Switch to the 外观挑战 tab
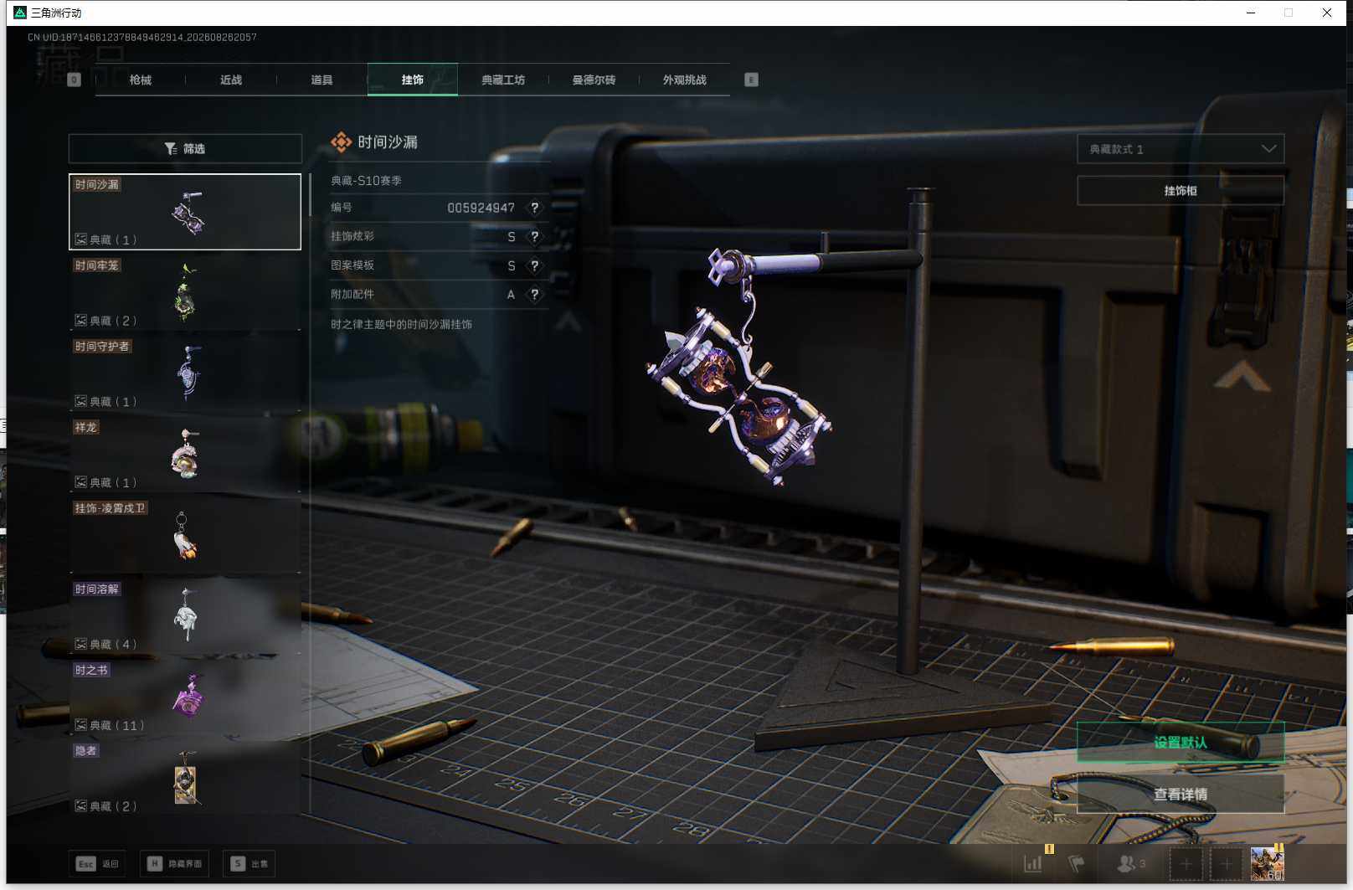Screen dimensions: 1353x890 click(x=684, y=80)
